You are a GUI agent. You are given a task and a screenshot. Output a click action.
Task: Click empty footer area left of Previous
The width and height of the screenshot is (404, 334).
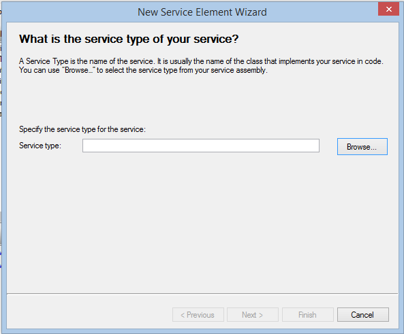[89, 314]
